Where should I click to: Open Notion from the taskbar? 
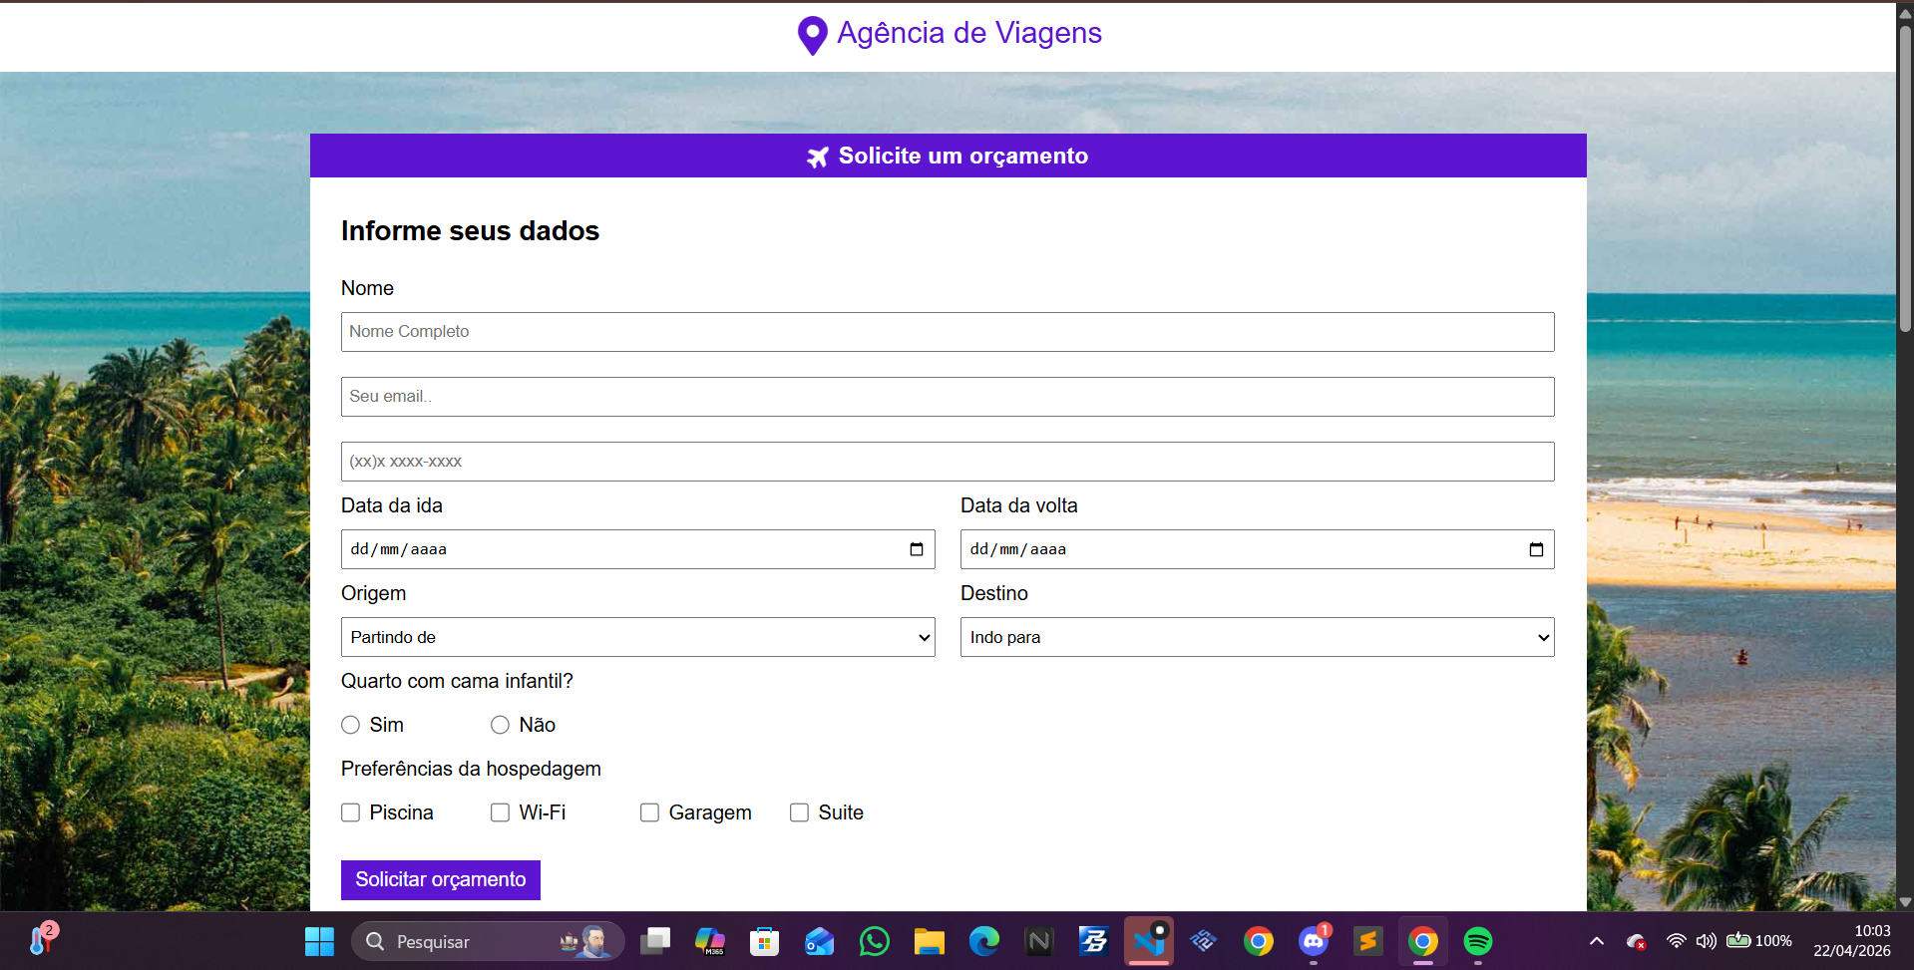1039,941
